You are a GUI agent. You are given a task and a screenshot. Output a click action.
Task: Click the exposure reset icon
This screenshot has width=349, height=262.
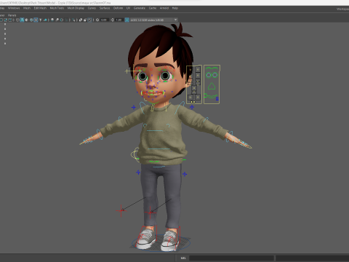(97, 20)
